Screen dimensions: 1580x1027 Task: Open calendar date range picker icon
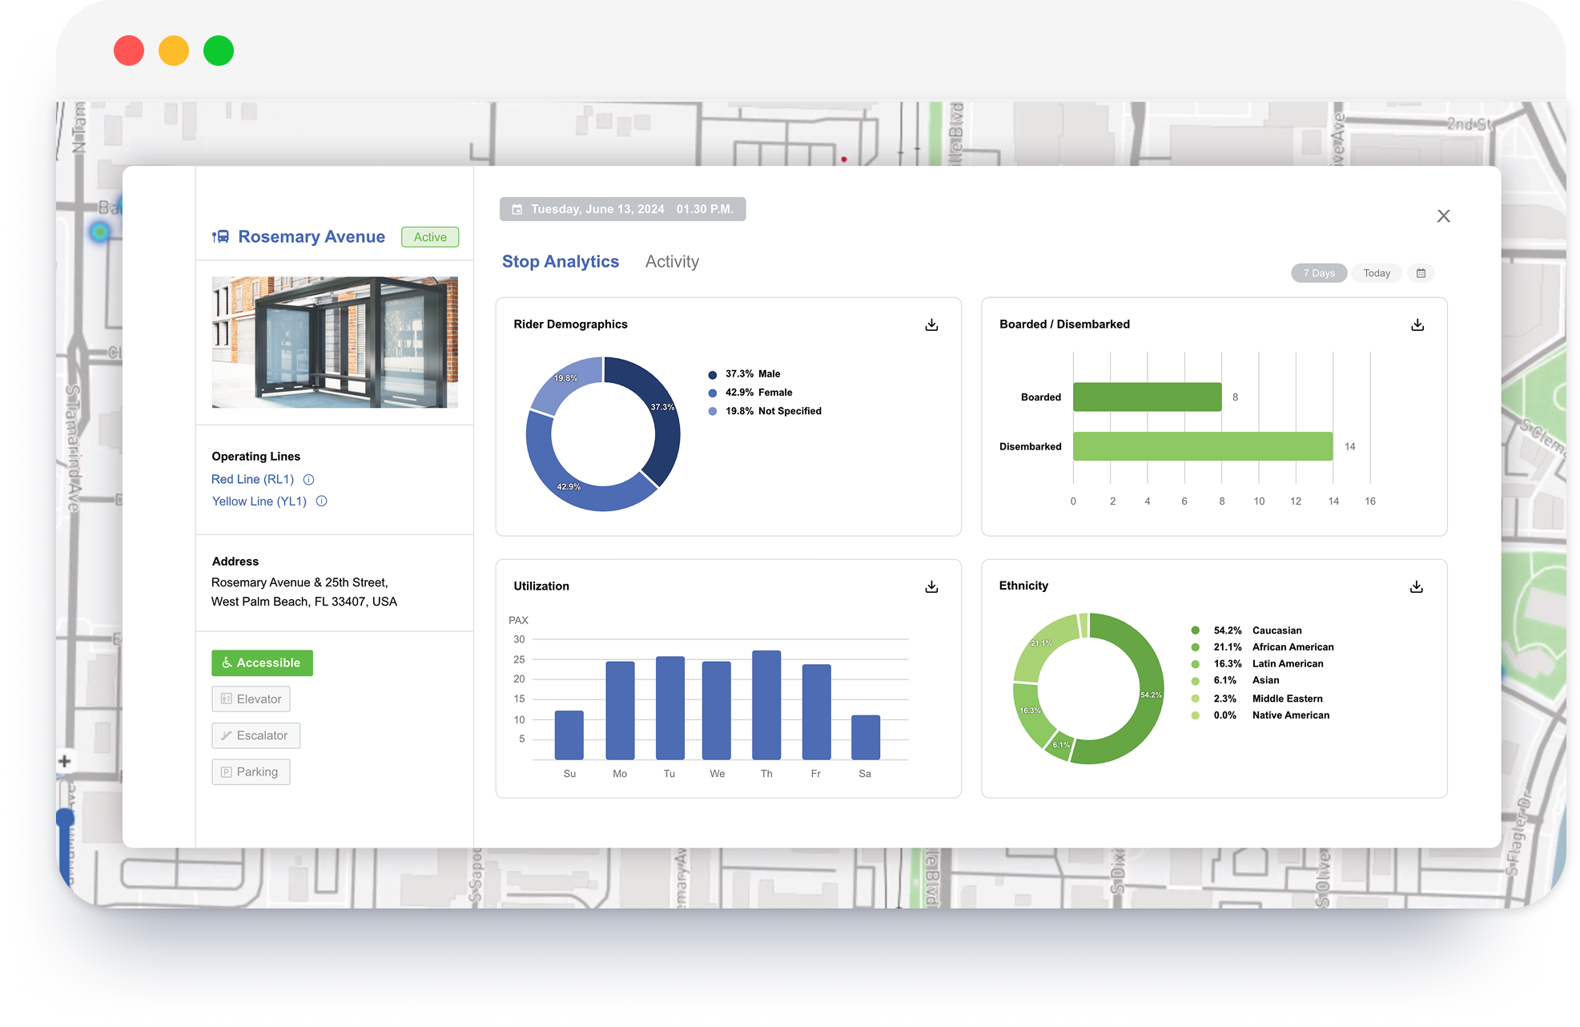click(1421, 273)
